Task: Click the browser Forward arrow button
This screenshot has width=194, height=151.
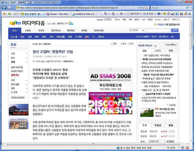Action: (9, 8)
